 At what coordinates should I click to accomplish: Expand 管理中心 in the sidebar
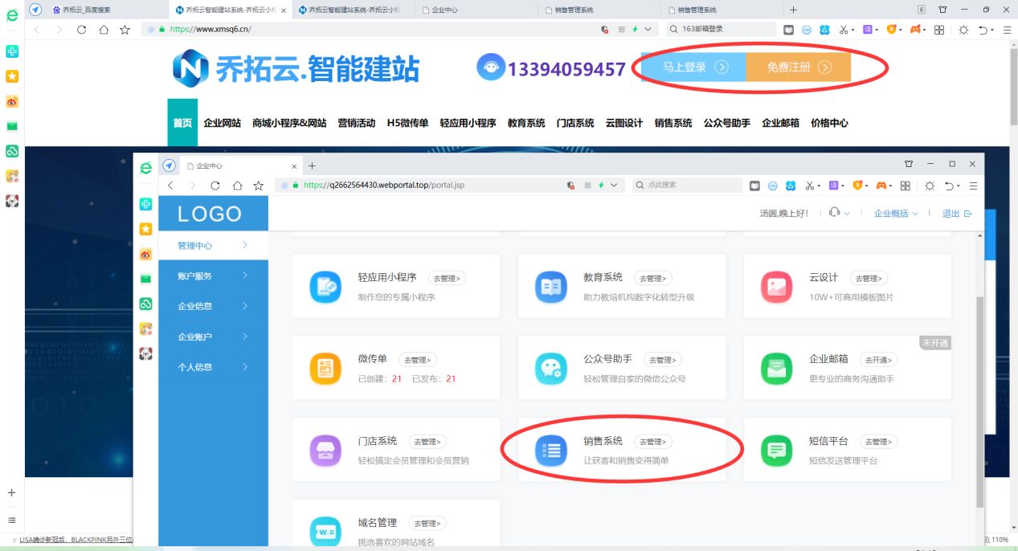(213, 245)
